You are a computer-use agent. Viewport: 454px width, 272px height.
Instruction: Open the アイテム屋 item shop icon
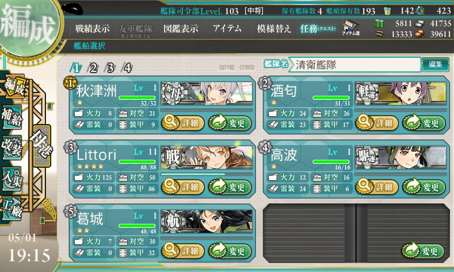tap(351, 28)
